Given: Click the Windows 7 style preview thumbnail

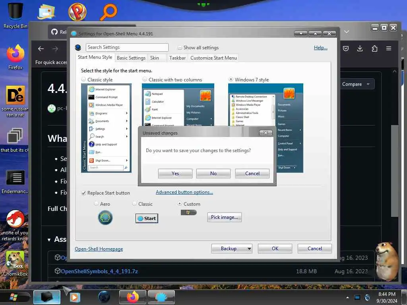Looking at the screenshot, I should coord(266,128).
